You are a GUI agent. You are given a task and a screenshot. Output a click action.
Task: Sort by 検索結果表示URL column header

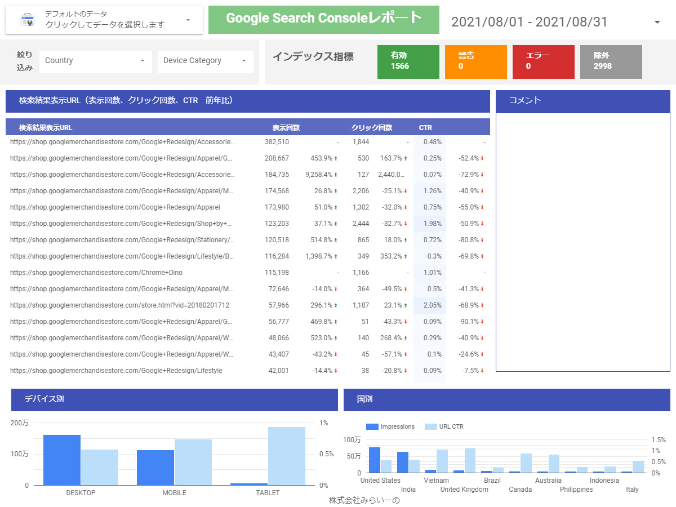pyautogui.click(x=46, y=127)
